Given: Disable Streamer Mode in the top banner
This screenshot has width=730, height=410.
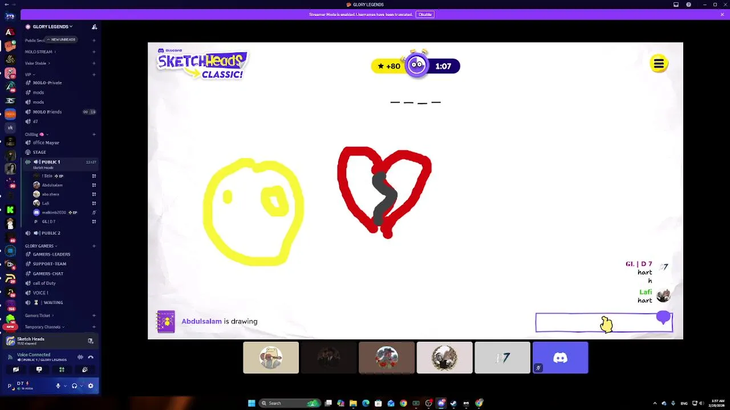Looking at the screenshot, I should click(425, 14).
